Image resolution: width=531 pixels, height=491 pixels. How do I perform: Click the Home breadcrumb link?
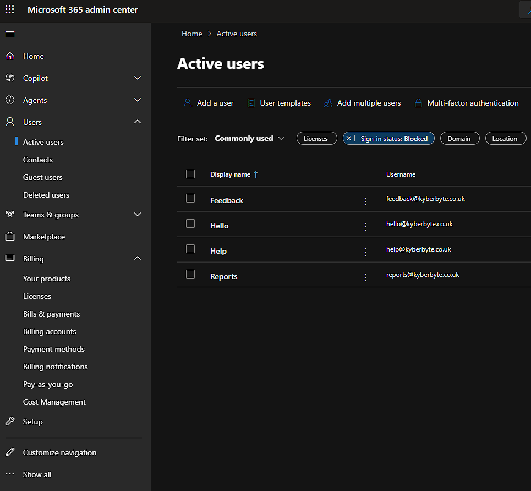tap(191, 34)
